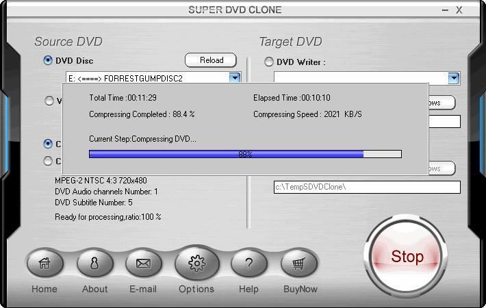Open the E-mail envelope icon

143,264
